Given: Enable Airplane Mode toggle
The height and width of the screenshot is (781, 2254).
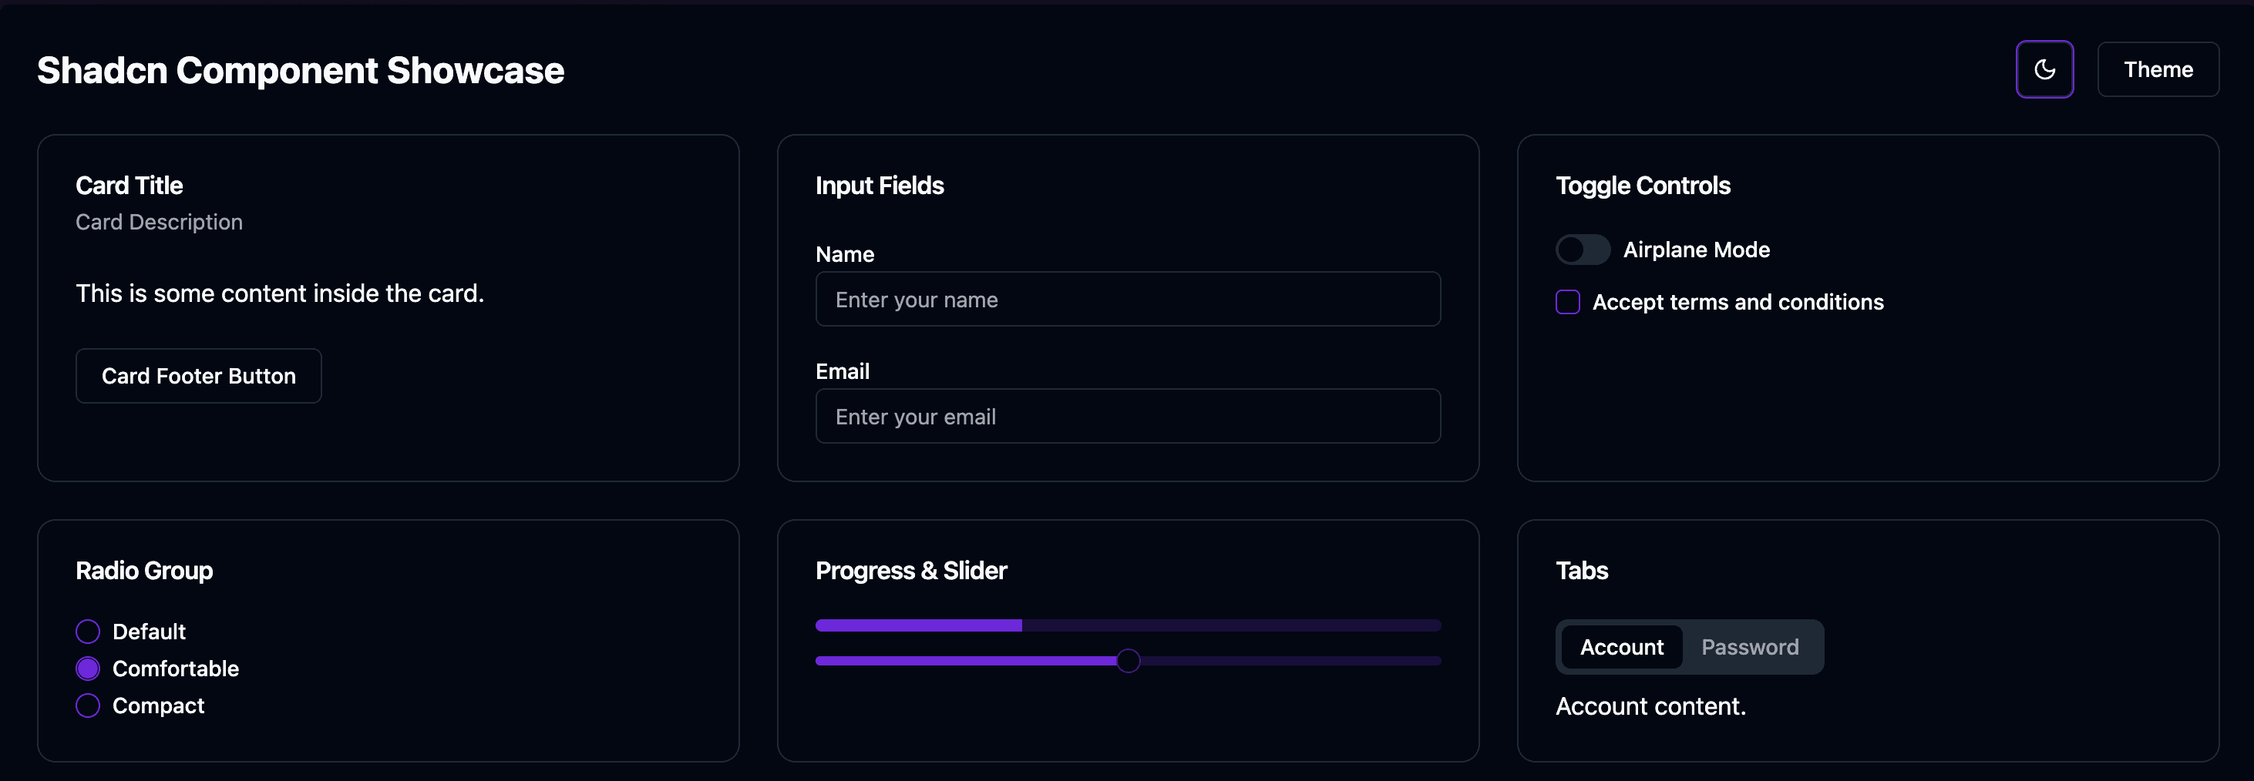Looking at the screenshot, I should point(1583,250).
